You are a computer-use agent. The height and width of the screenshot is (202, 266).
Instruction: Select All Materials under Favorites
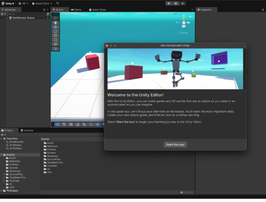click(x=16, y=142)
